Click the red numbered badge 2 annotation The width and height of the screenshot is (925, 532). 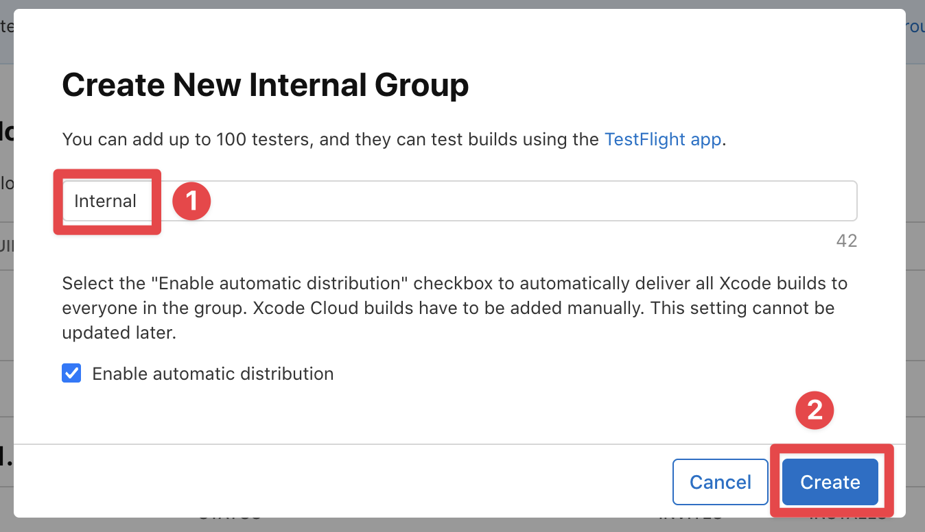click(x=814, y=410)
